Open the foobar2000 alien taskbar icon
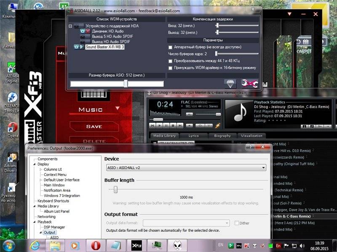This screenshot has height=252, width=337. click(x=178, y=246)
